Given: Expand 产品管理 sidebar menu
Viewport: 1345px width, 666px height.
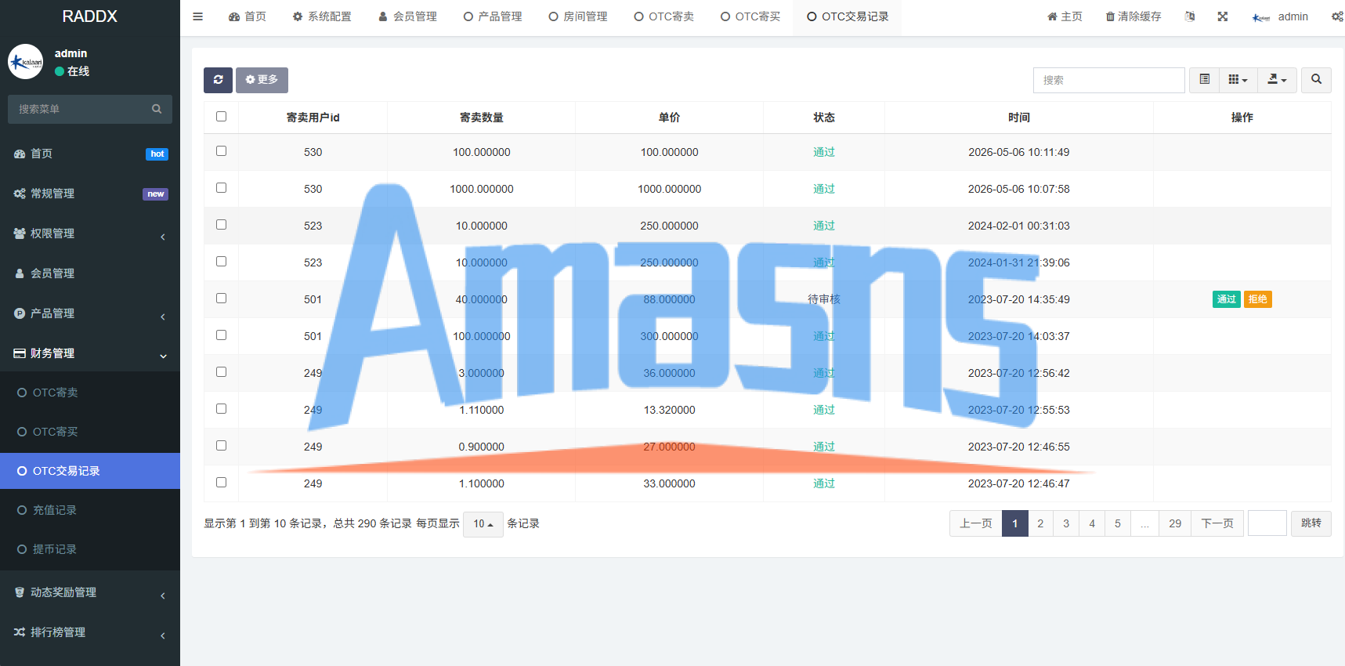Looking at the screenshot, I should coord(90,313).
